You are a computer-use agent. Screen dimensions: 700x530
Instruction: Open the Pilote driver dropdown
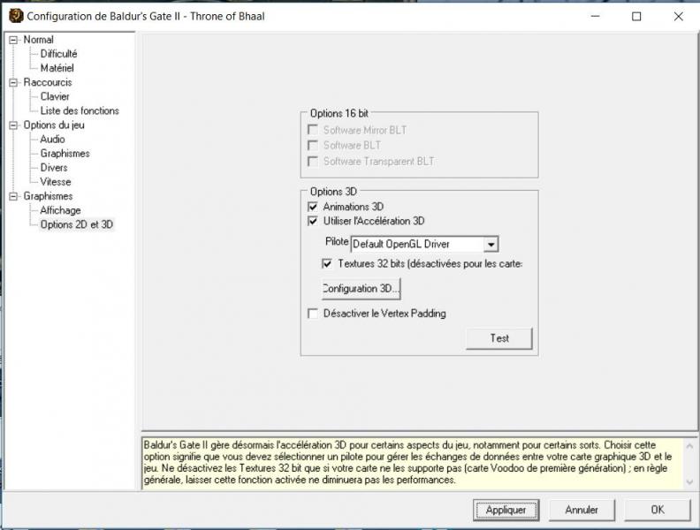424,245
